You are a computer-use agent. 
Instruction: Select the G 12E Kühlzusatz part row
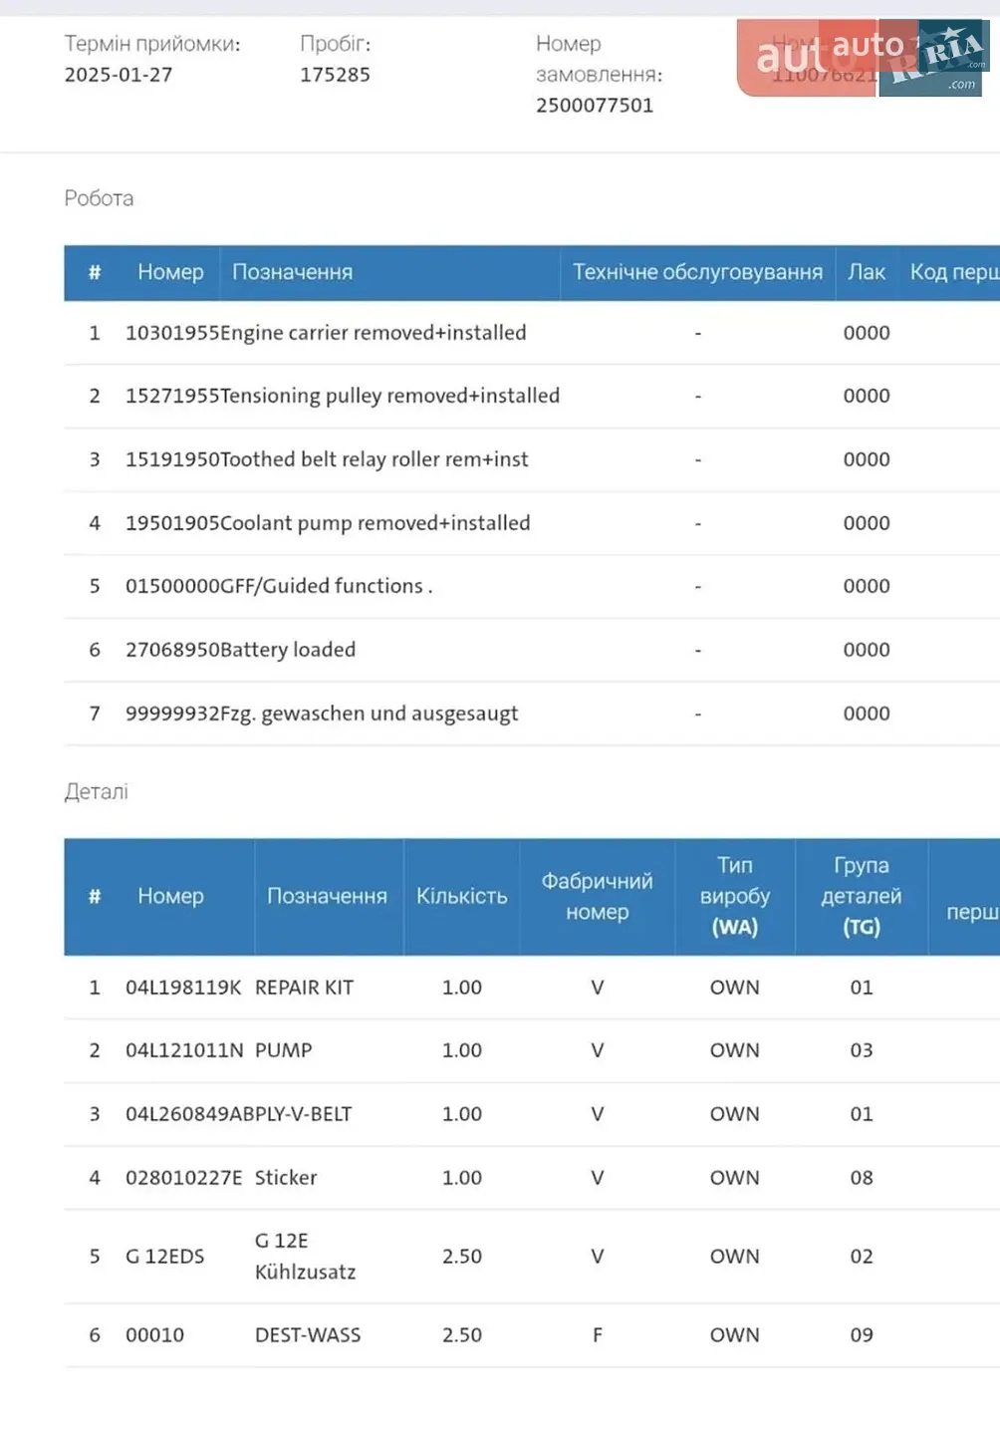tap(532, 1257)
